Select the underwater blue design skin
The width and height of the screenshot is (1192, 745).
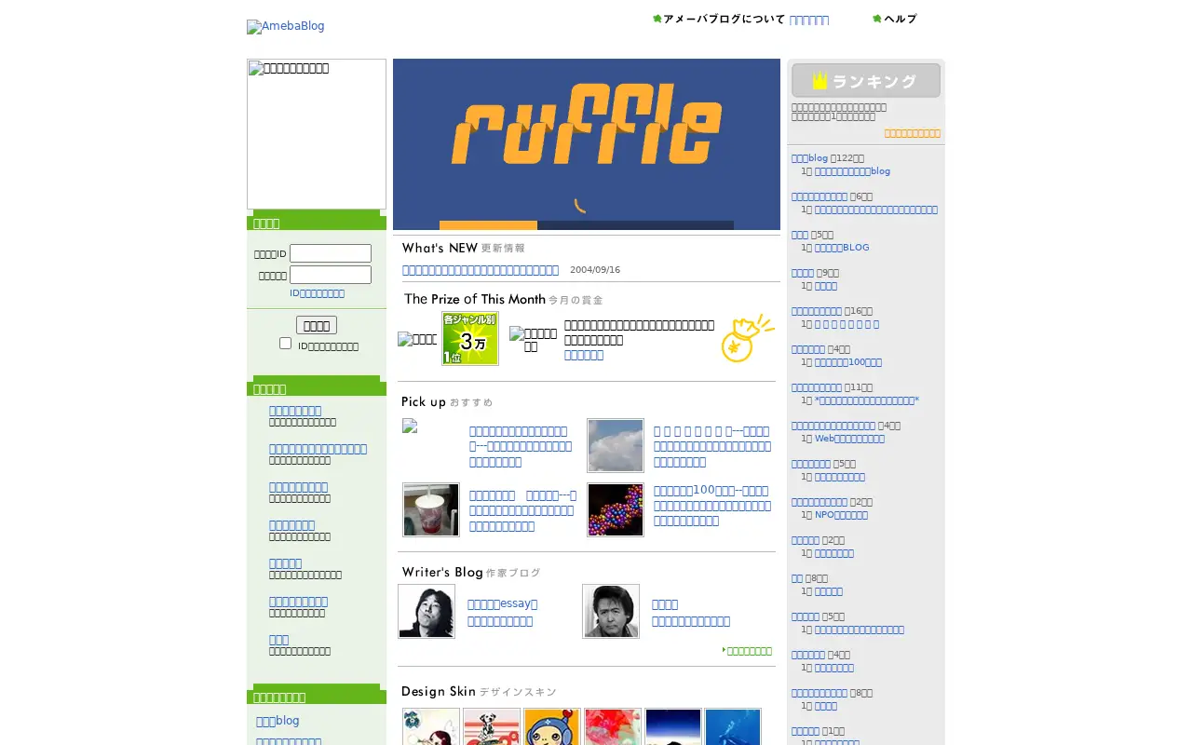point(733,727)
